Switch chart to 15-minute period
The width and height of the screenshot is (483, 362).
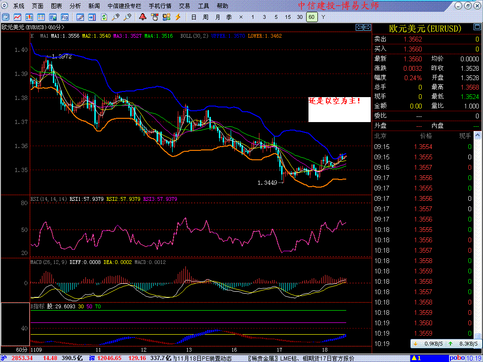tap(288, 17)
